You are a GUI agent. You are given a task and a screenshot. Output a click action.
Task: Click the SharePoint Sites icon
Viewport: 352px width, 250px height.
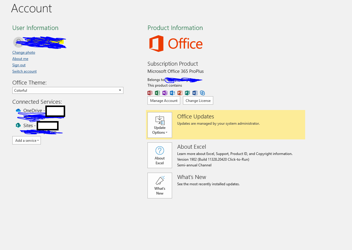pyautogui.click(x=18, y=125)
